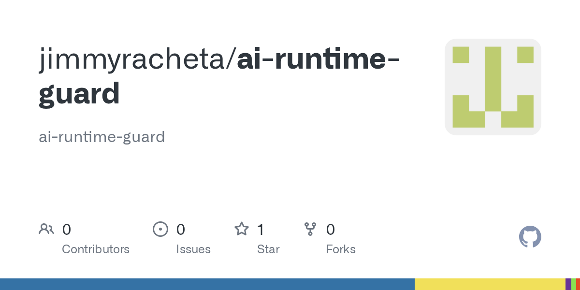Click the Issues count number
The width and height of the screenshot is (580, 290).
180,229
